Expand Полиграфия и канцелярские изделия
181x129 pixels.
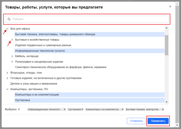pyautogui.click(x=12, y=62)
